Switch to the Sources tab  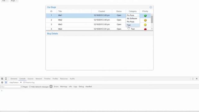[x=30, y=79]
